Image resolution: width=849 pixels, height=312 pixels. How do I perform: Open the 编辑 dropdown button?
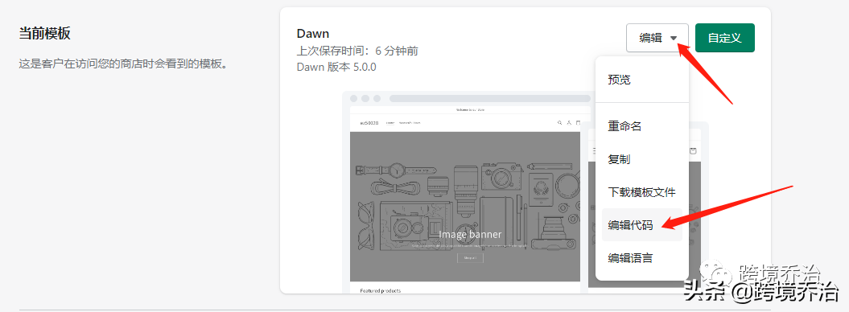coord(657,38)
